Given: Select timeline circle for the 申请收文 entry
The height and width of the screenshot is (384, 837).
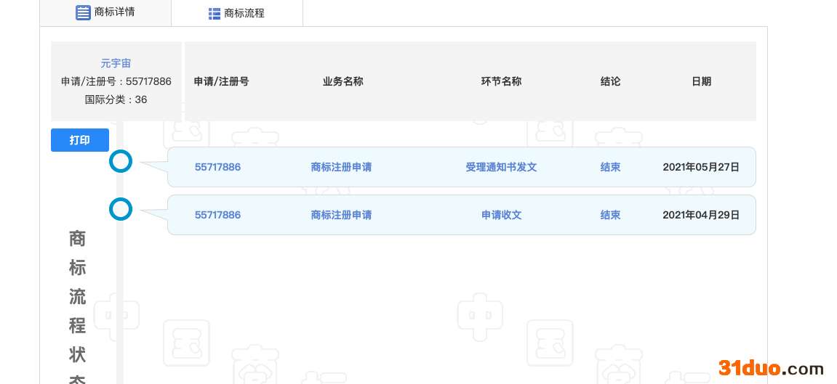Looking at the screenshot, I should 121,209.
